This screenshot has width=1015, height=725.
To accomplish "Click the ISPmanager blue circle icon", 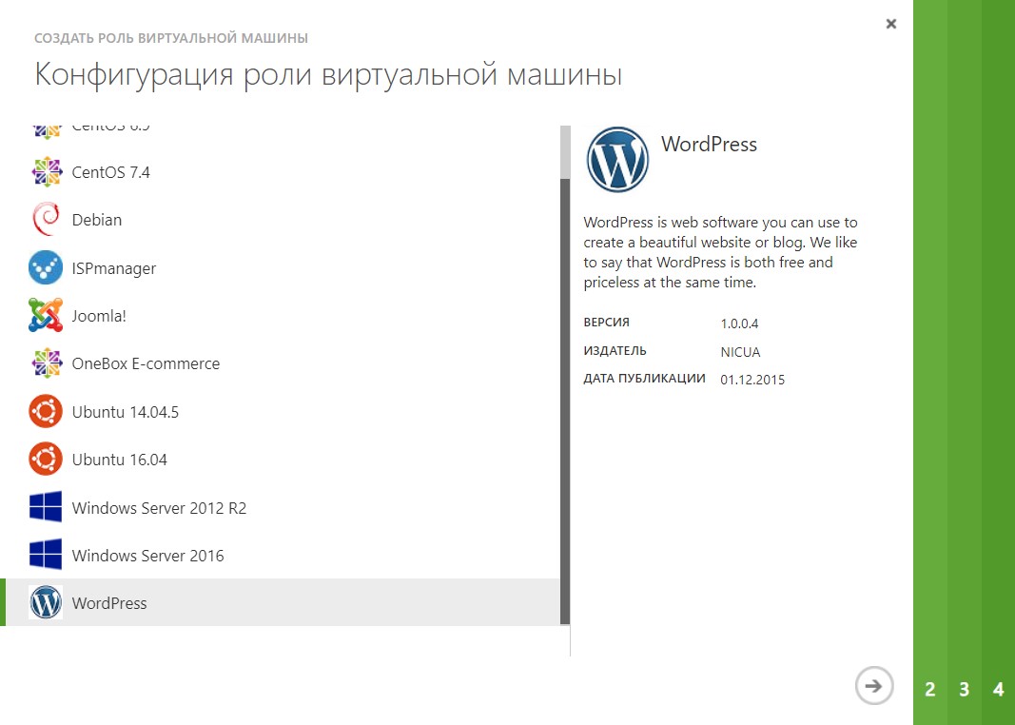I will point(46,267).
